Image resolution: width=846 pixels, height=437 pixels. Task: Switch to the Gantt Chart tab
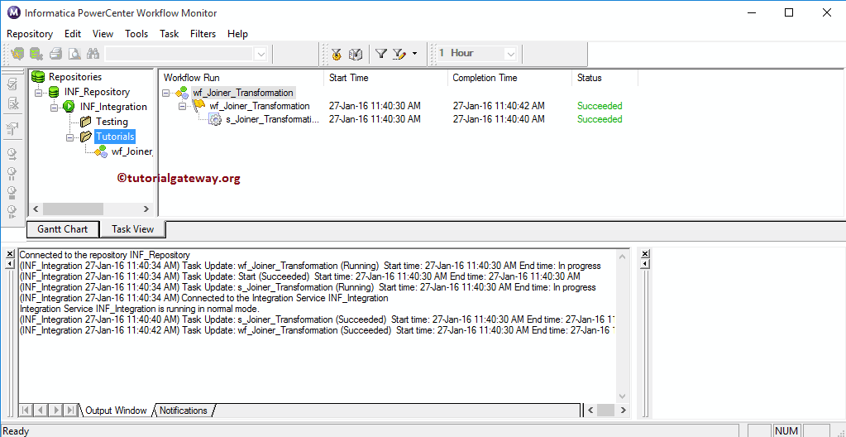(63, 229)
